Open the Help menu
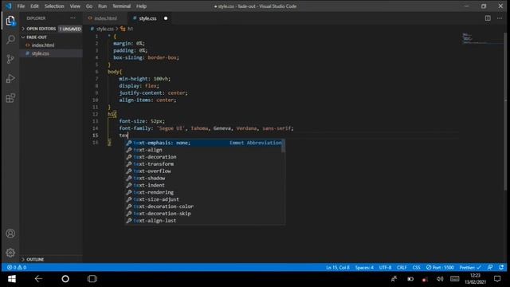 coord(141,6)
